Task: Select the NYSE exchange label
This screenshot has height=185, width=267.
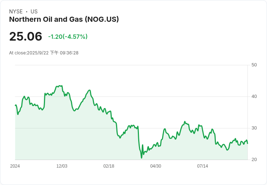Action: point(16,12)
